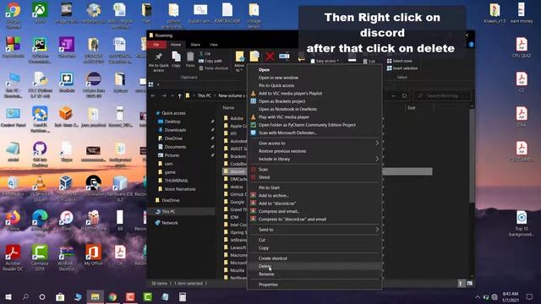Switch to details view layout toggle
The image size is (541, 304).
pos(461,284)
